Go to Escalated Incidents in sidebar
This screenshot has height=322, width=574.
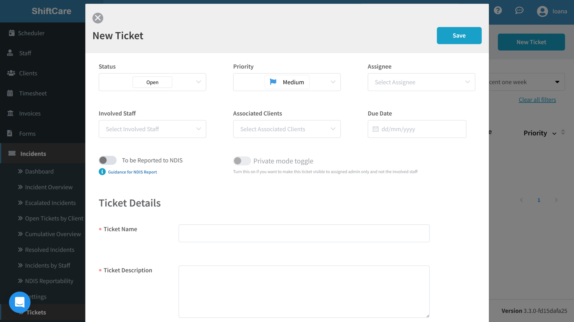click(x=50, y=203)
